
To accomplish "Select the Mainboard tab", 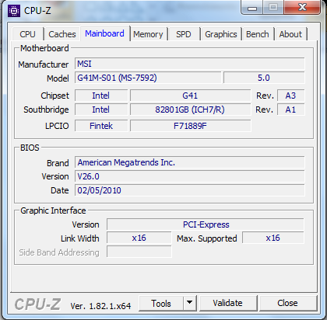I will [104, 33].
